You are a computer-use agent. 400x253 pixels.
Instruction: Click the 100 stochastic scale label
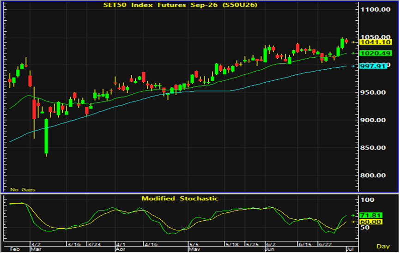[x=368, y=200]
